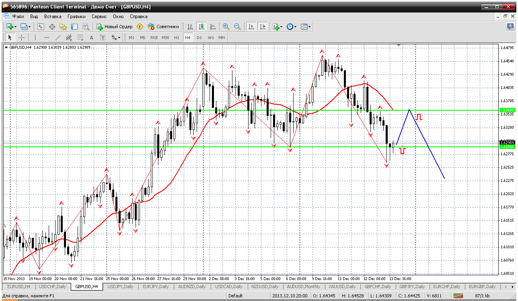Click the 1.62989 current price label

[x=507, y=142]
